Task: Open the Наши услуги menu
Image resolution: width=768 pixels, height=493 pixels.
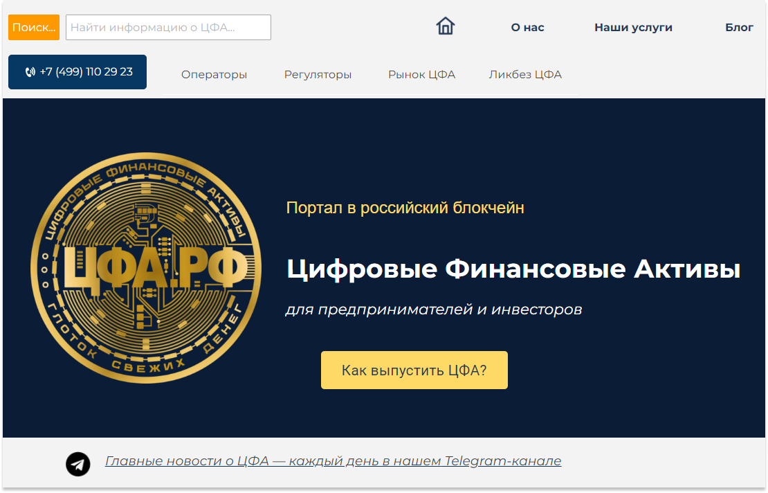Action: [633, 28]
